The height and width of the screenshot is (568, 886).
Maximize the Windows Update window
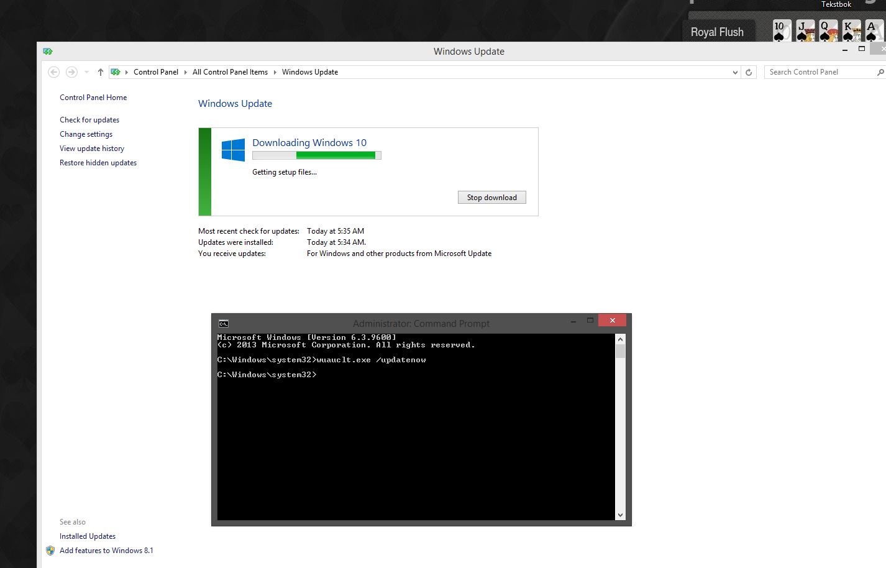tap(862, 48)
